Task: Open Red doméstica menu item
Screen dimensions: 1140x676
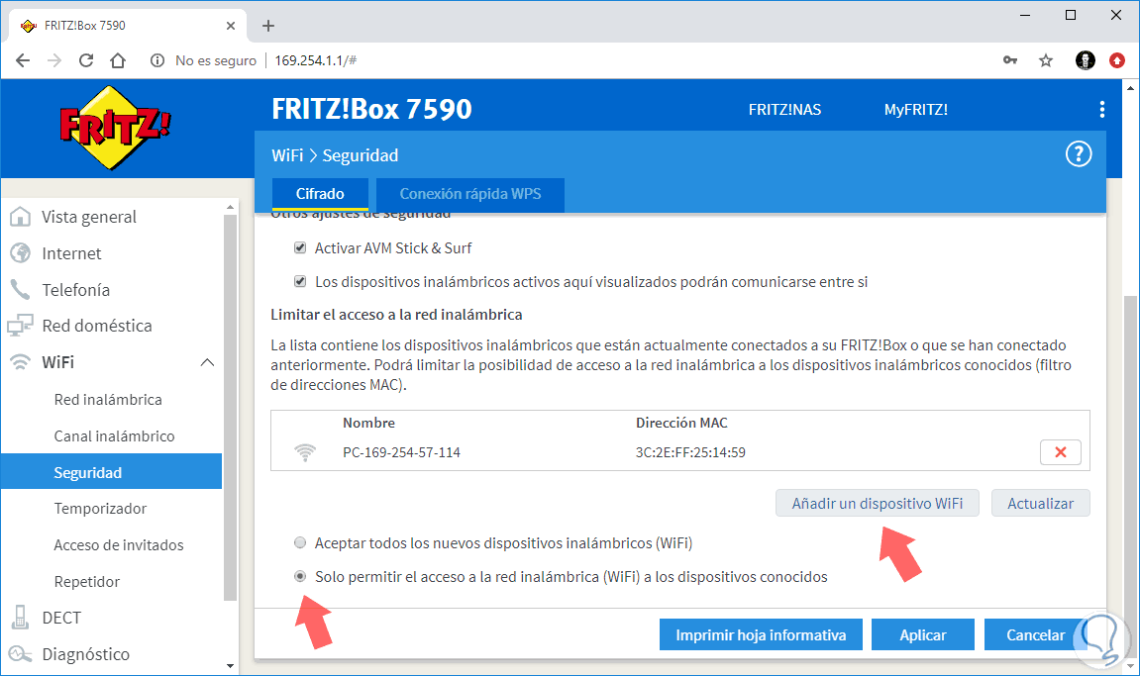Action: pyautogui.click(x=97, y=326)
